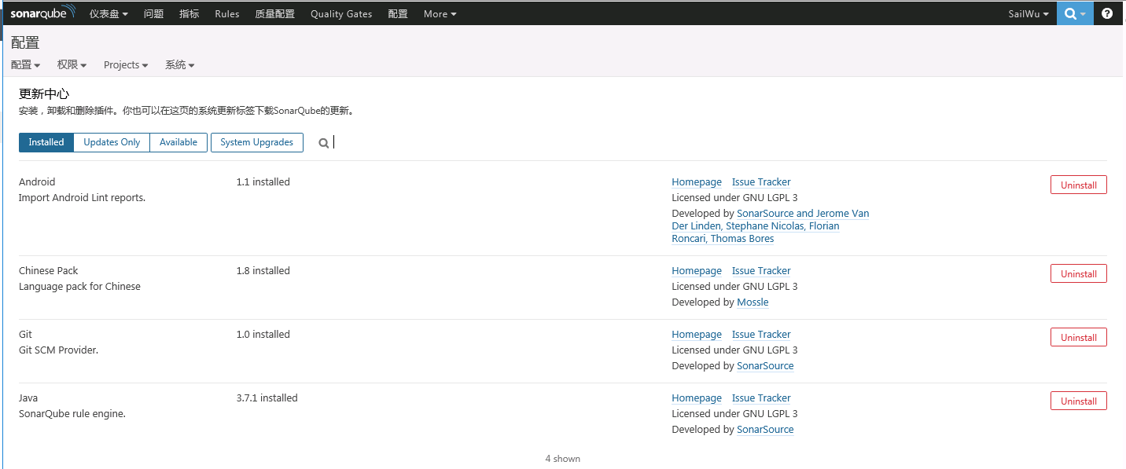This screenshot has width=1126, height=469.
Task: Open Chinese Pack Homepage link
Action: (697, 271)
